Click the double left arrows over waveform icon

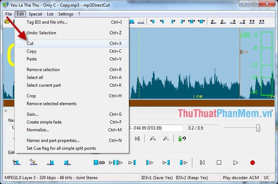pyautogui.click(x=252, y=22)
